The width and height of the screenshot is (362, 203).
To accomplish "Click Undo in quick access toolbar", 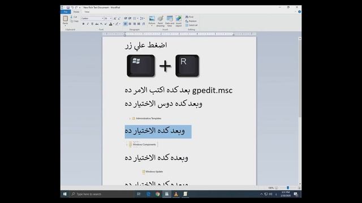I will click(x=72, y=7).
